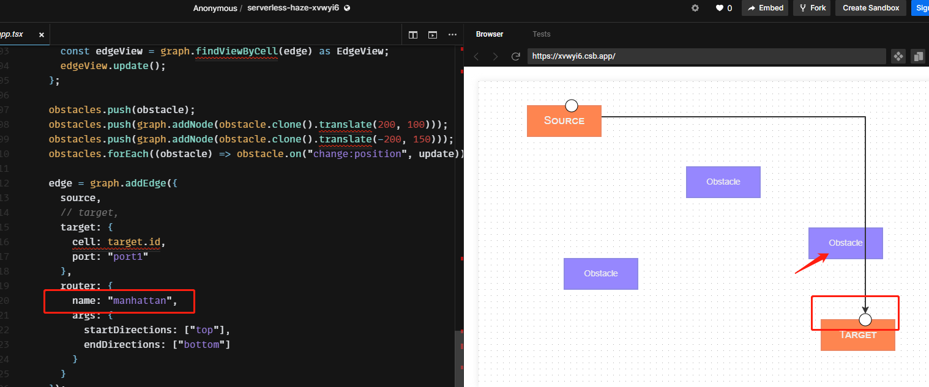Viewport: 929px width, 387px height.
Task: Click the diamond-shaped icon beside the URL bar
Action: [898, 56]
